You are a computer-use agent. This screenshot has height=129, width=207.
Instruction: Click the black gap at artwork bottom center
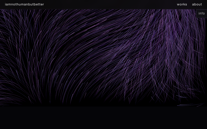[103, 102]
